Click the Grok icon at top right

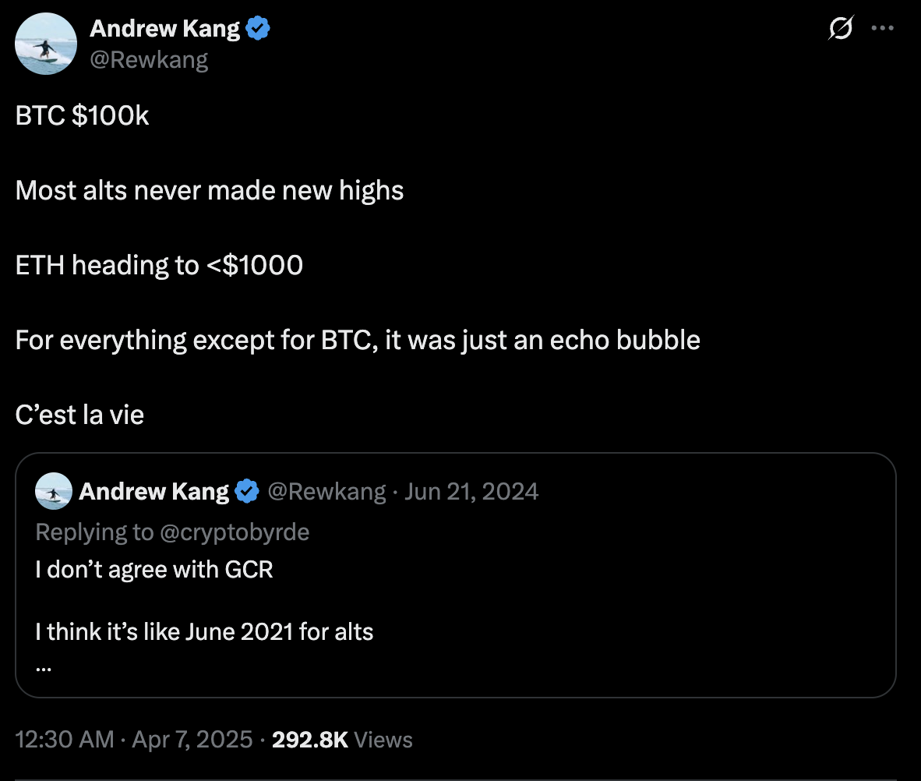click(x=841, y=30)
